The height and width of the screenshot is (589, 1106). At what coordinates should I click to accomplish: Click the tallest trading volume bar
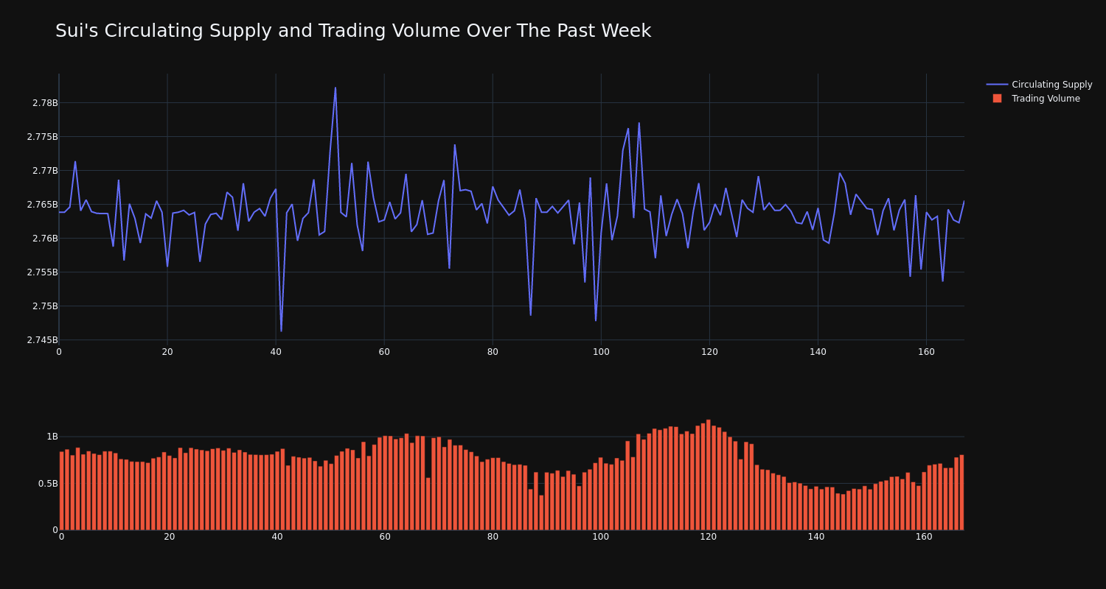pyautogui.click(x=709, y=475)
